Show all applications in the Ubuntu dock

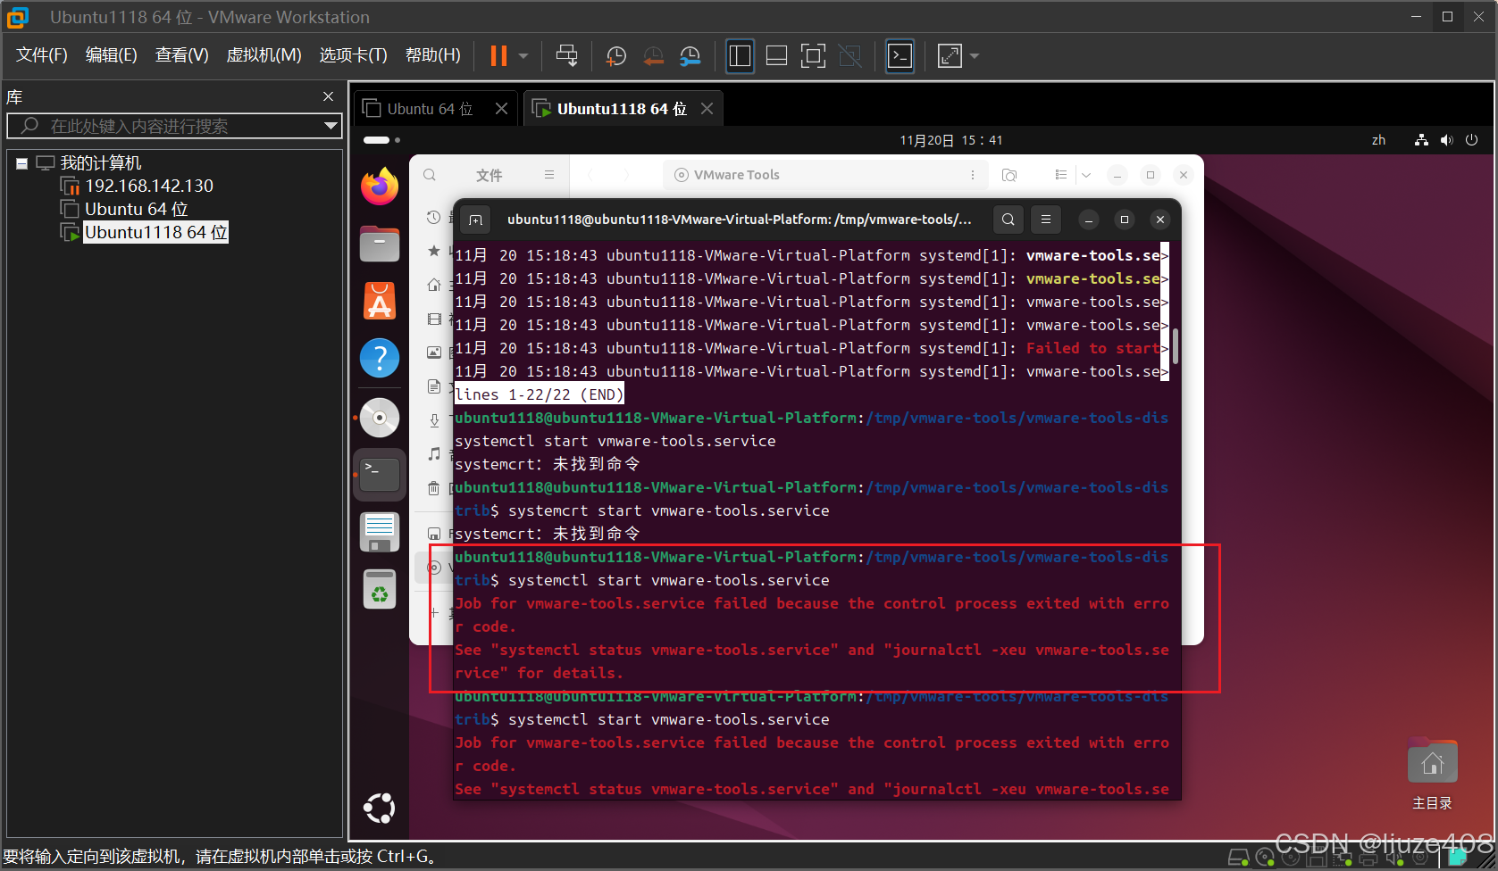click(x=380, y=809)
